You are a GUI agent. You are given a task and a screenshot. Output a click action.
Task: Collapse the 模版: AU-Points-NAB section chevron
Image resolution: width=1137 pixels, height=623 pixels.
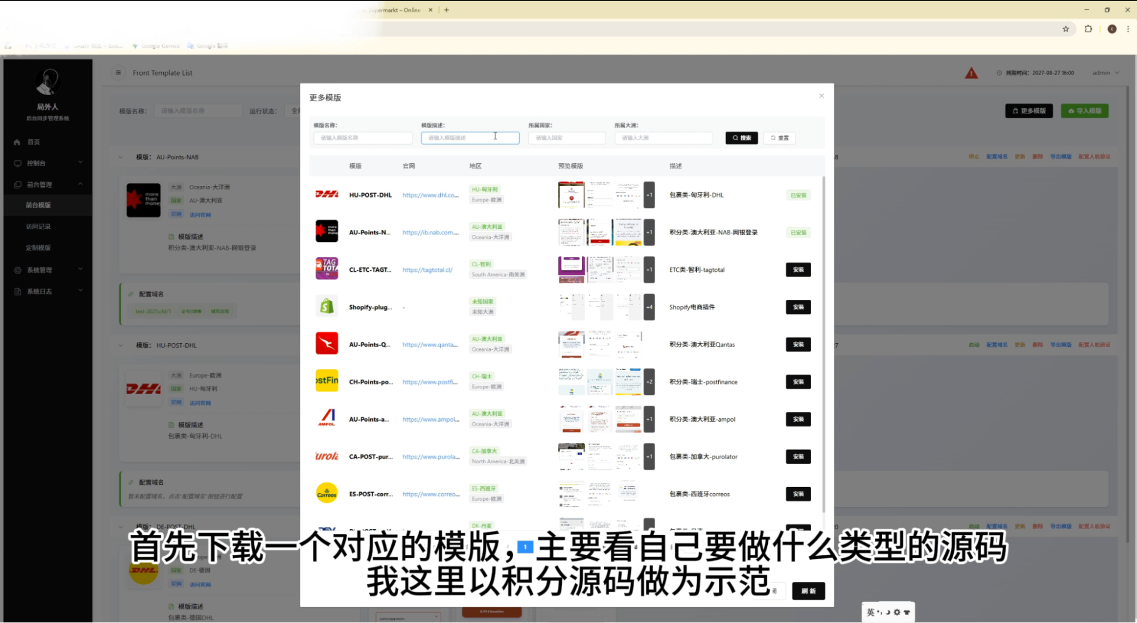121,157
